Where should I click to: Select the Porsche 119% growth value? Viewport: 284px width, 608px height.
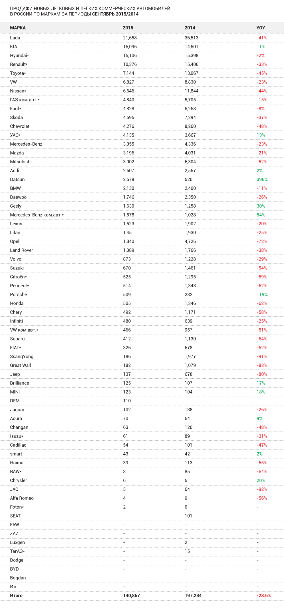tap(262, 294)
